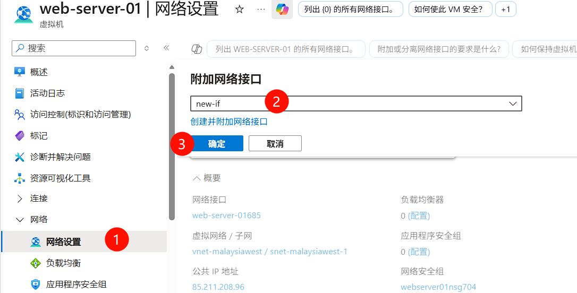
Task: Click the sidebar scroll up arrow
Action: [x=172, y=67]
